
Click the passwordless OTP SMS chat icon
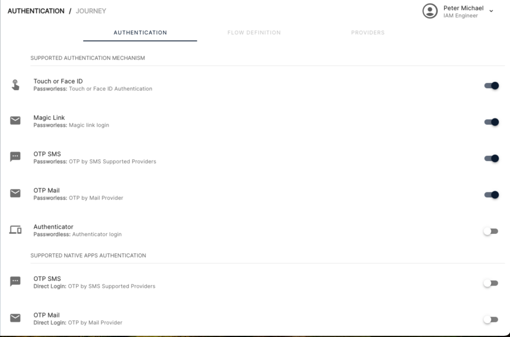[15, 157]
